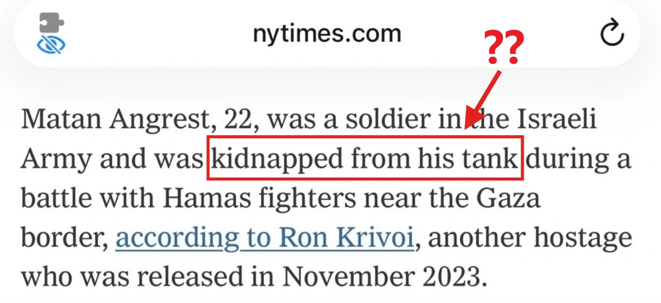The width and height of the screenshot is (661, 303).
Task: Click the red-boxed "kidnapped from his tank" phrase
Action: tap(365, 161)
